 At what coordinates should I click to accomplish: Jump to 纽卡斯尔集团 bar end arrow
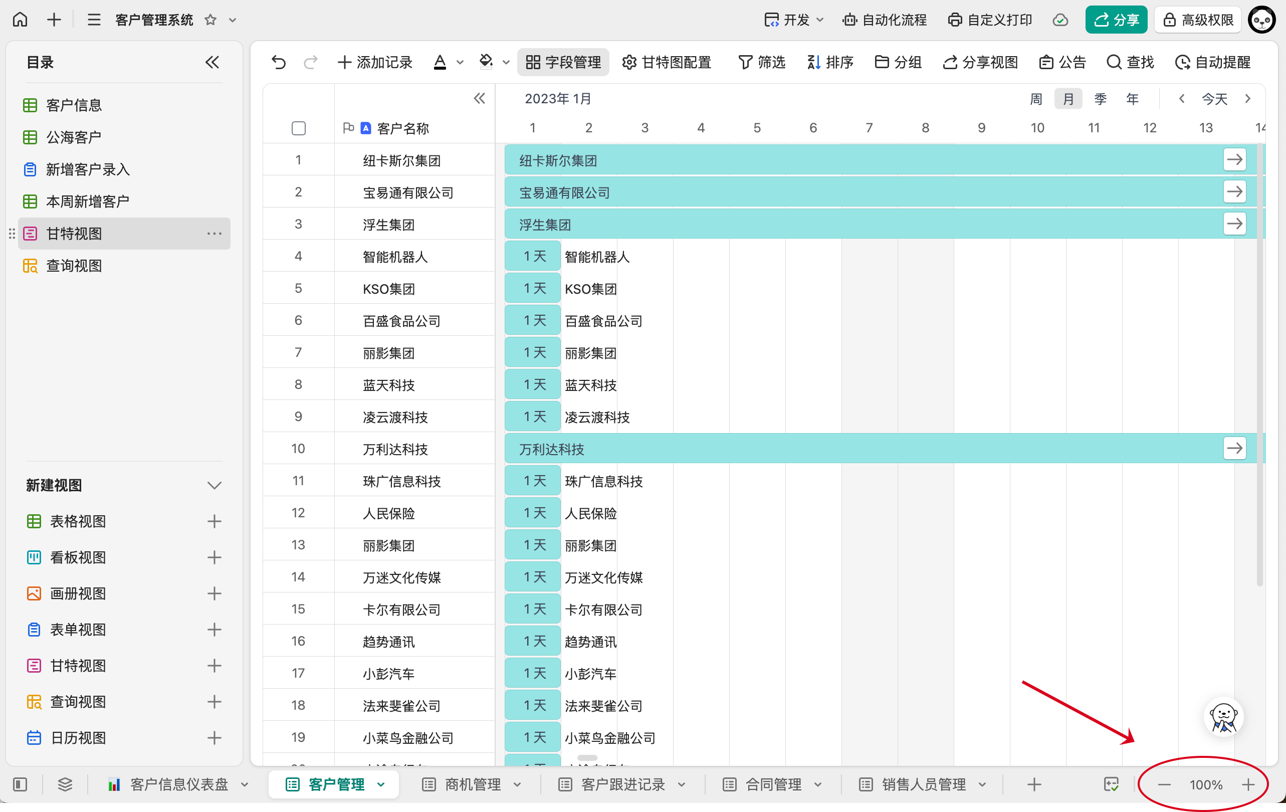click(1234, 160)
